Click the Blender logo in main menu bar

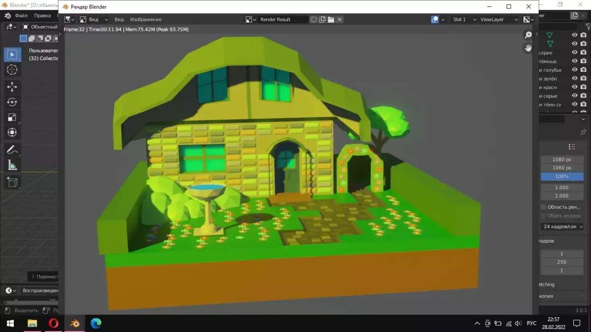8,15
